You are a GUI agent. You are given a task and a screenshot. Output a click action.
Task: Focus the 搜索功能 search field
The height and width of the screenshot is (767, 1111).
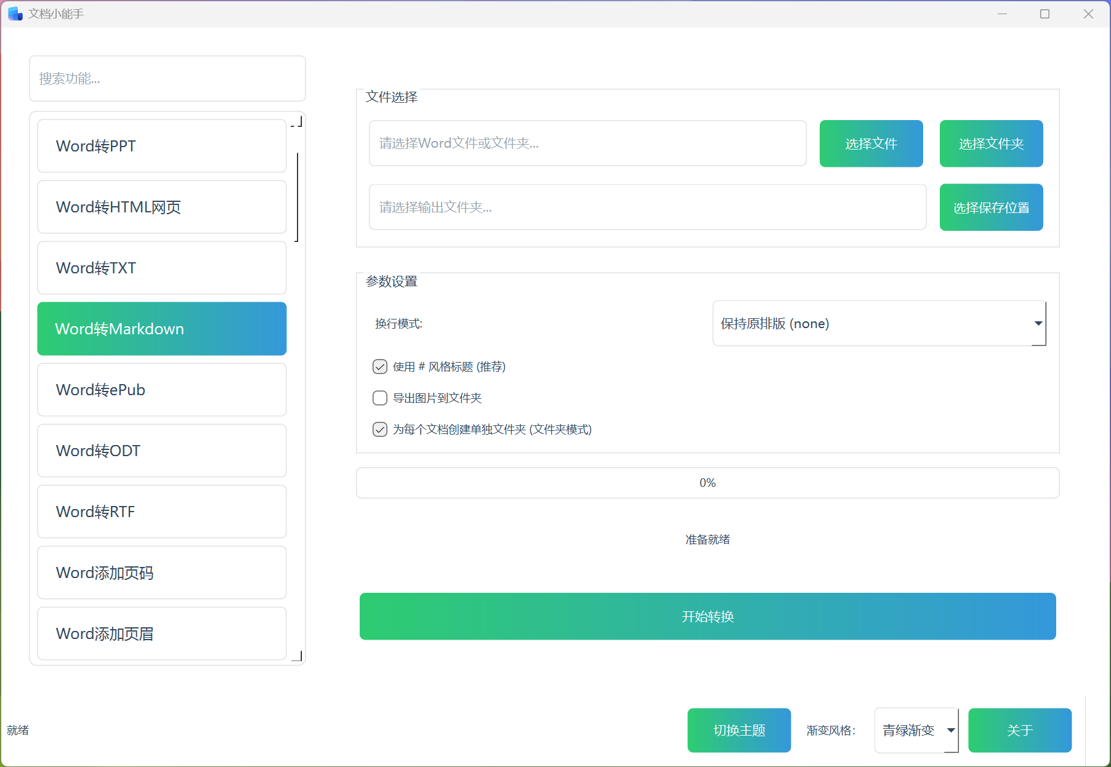point(168,79)
